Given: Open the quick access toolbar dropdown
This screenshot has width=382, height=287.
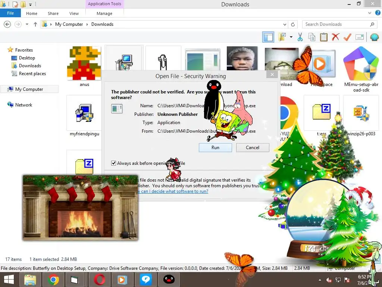Looking at the screenshot, I should pyautogui.click(x=30, y=4).
